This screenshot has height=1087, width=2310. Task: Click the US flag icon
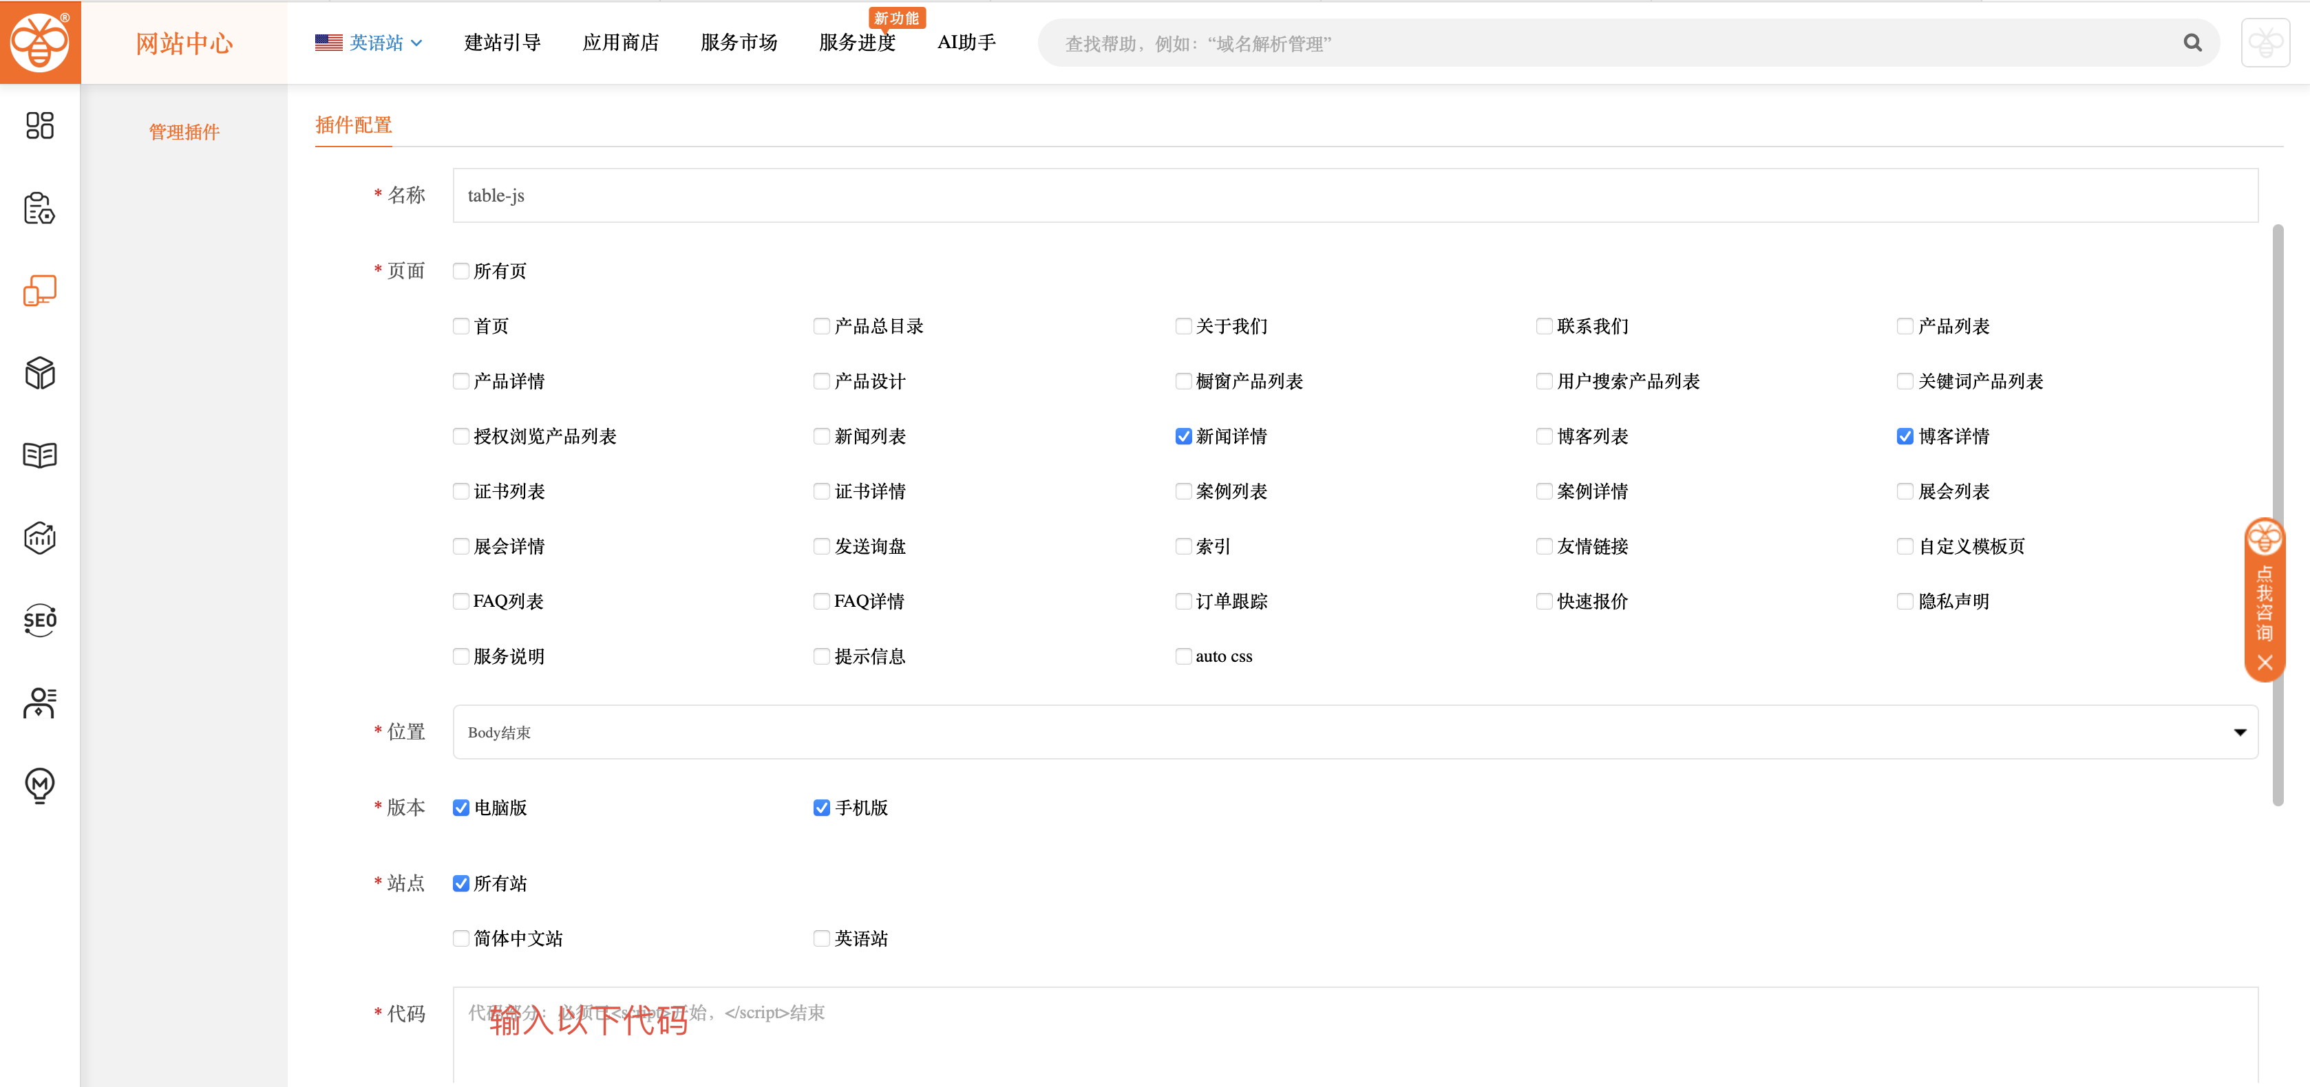pos(328,42)
